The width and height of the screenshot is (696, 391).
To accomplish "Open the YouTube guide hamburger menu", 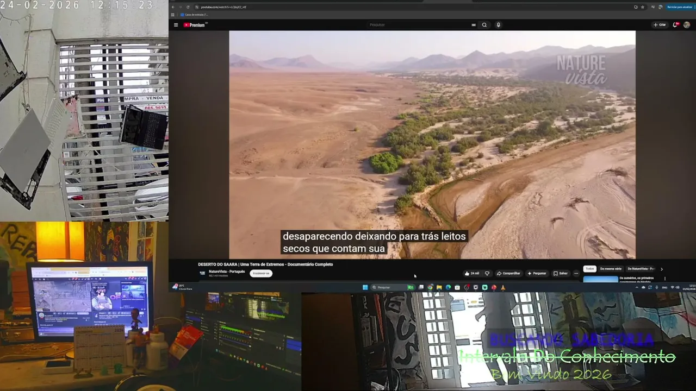I will (176, 25).
